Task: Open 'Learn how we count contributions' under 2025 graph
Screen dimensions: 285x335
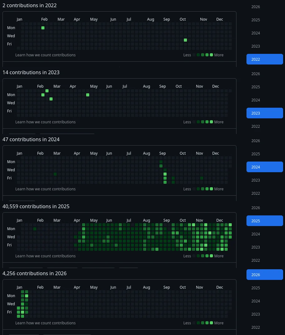Action: (45, 256)
